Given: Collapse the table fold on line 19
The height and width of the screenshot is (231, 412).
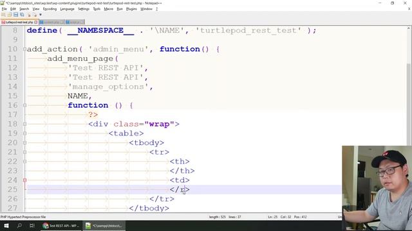Looking at the screenshot, I should tap(24, 133).
